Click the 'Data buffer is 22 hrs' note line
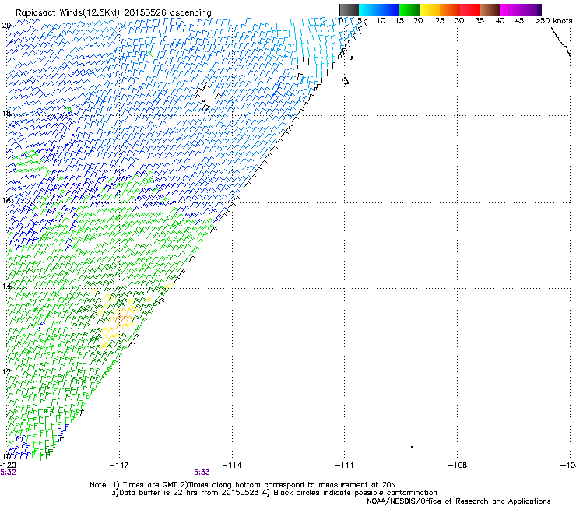576x506 pixels. (x=274, y=493)
